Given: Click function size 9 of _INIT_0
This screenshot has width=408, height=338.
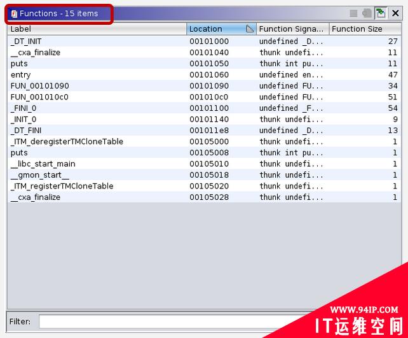Looking at the screenshot, I should [395, 120].
